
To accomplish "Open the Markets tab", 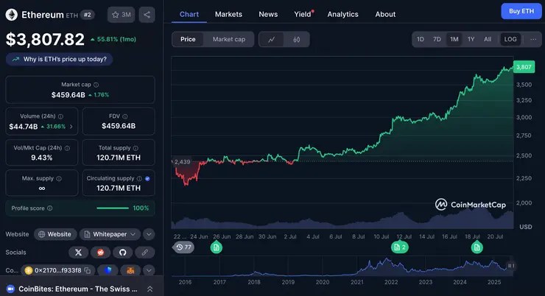I will [228, 14].
